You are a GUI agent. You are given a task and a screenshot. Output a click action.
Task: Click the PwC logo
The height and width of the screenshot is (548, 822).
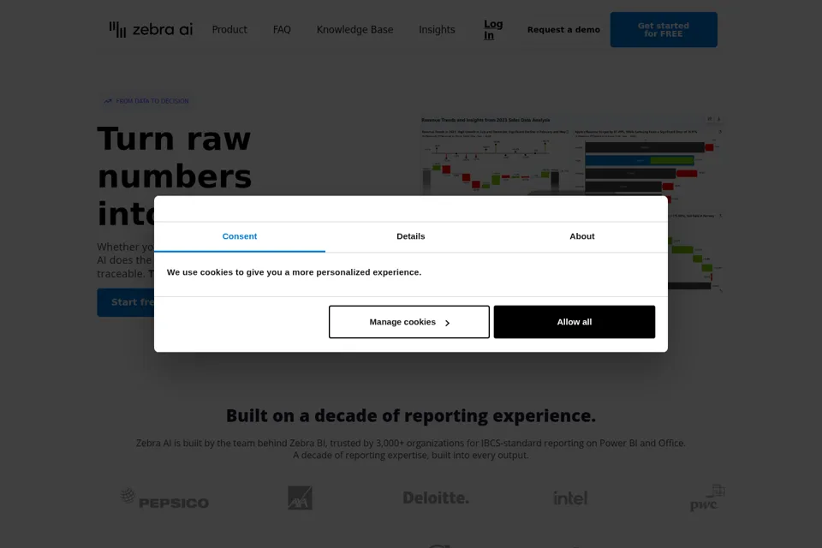pyautogui.click(x=707, y=497)
